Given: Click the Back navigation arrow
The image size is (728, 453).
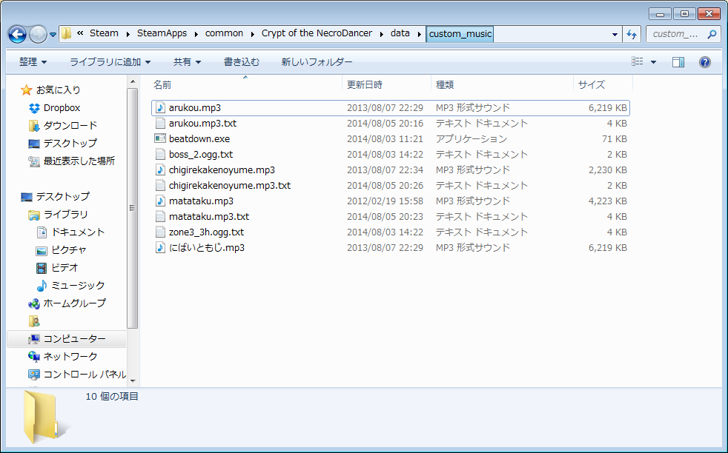Looking at the screenshot, I should pos(17,34).
